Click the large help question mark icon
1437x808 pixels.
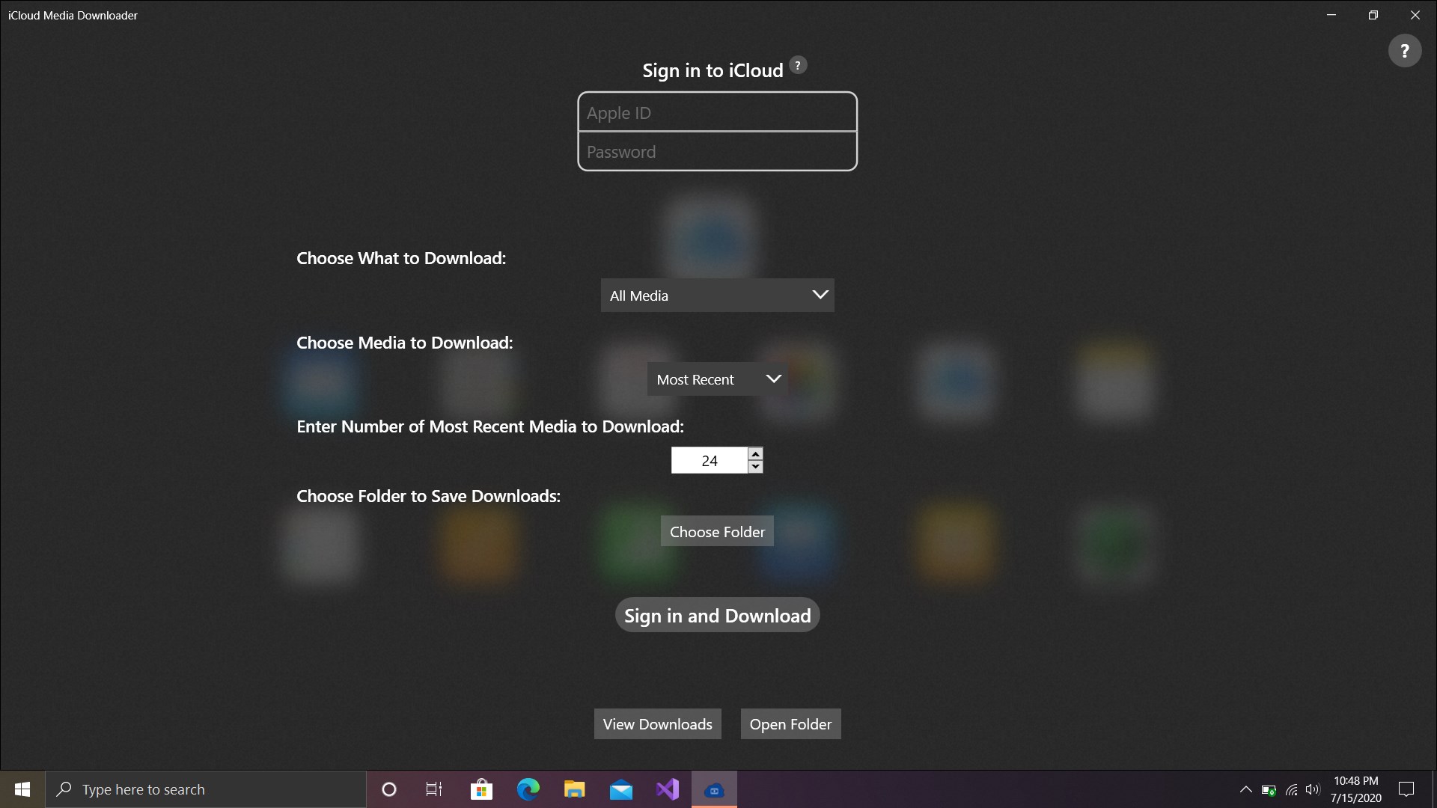(x=1404, y=51)
